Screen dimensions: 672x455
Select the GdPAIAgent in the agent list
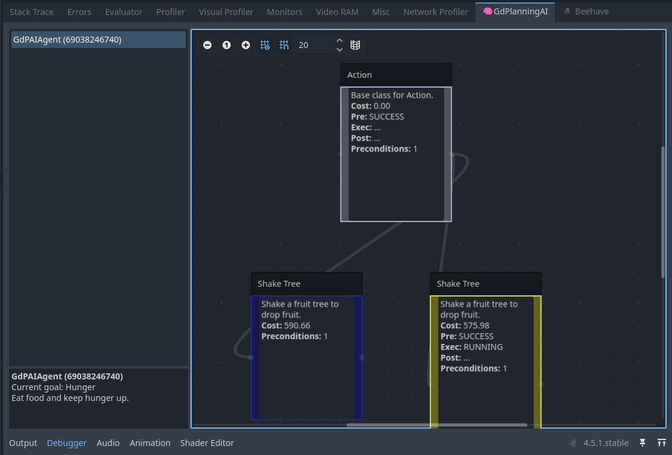pos(98,39)
